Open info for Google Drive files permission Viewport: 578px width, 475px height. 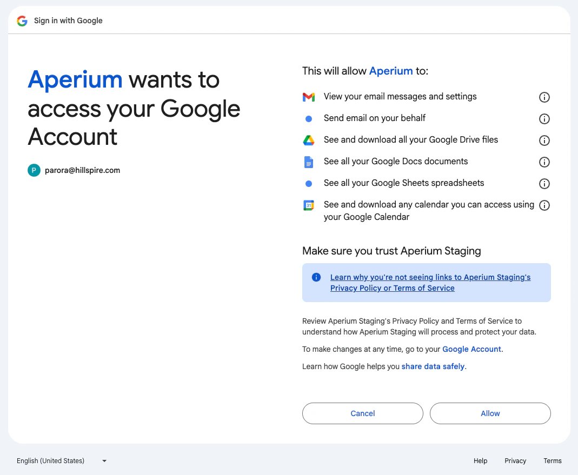[544, 141]
